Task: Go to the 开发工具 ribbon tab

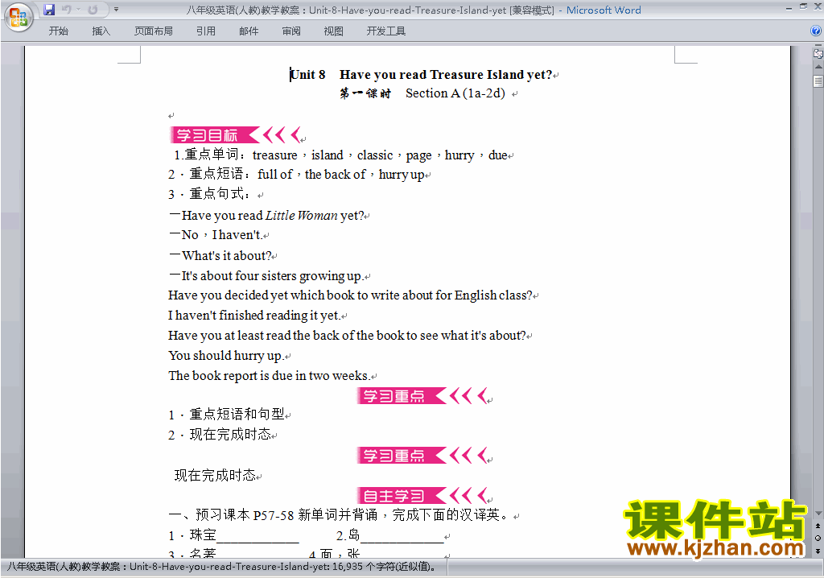Action: (x=385, y=31)
